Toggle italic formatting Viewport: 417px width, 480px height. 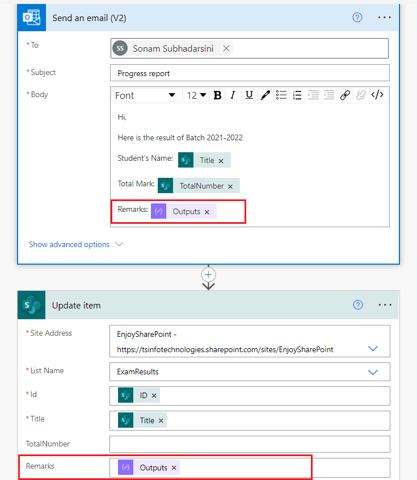pyautogui.click(x=233, y=95)
